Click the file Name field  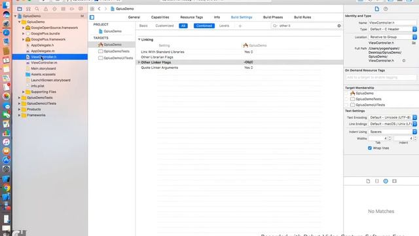(x=393, y=23)
